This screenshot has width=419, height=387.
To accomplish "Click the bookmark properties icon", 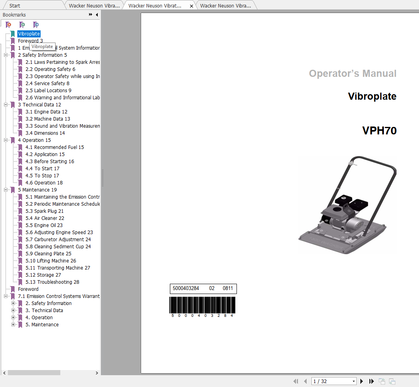I will click(36, 25).
